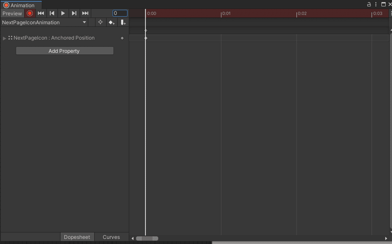Image resolution: width=392 pixels, height=244 pixels.
Task: Add keyframe with the diamond-plus icon
Action: click(112, 22)
